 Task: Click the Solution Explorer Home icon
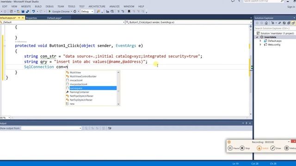tap(266, 23)
